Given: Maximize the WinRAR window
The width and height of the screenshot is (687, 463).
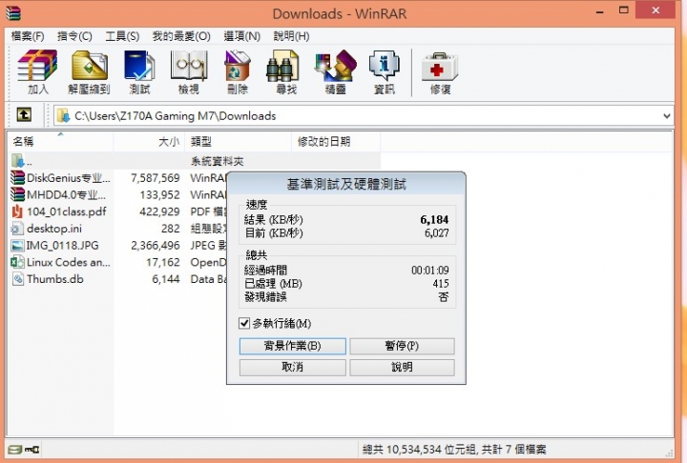Looking at the screenshot, I should tap(623, 10).
